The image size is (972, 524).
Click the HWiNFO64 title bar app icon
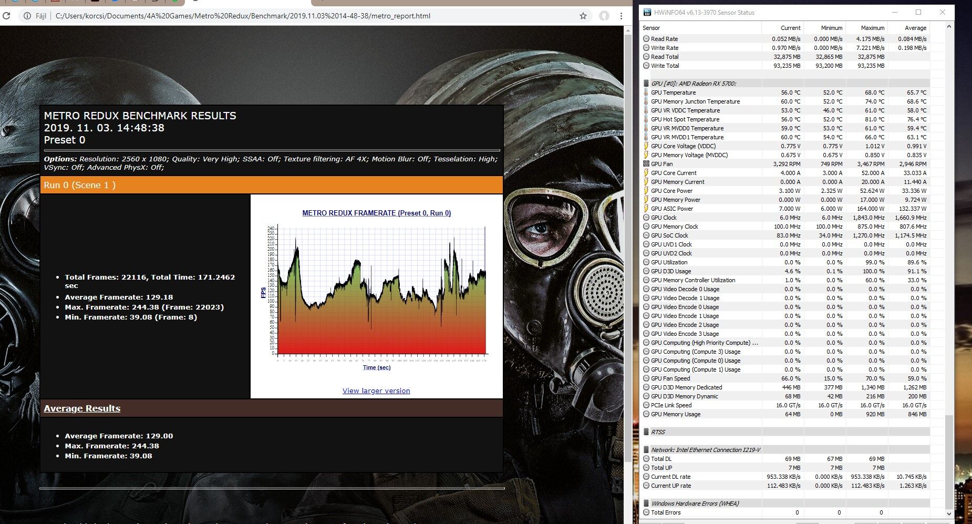646,12
